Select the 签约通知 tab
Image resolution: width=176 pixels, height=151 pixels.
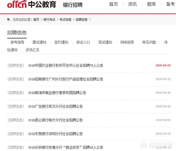pos(61,42)
